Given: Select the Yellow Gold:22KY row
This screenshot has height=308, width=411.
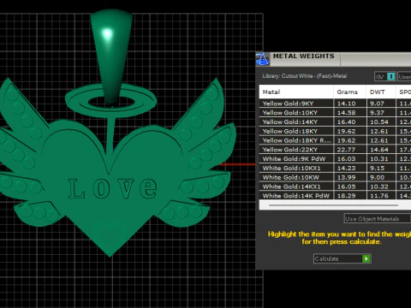Looking at the screenshot, I should tap(335, 150).
